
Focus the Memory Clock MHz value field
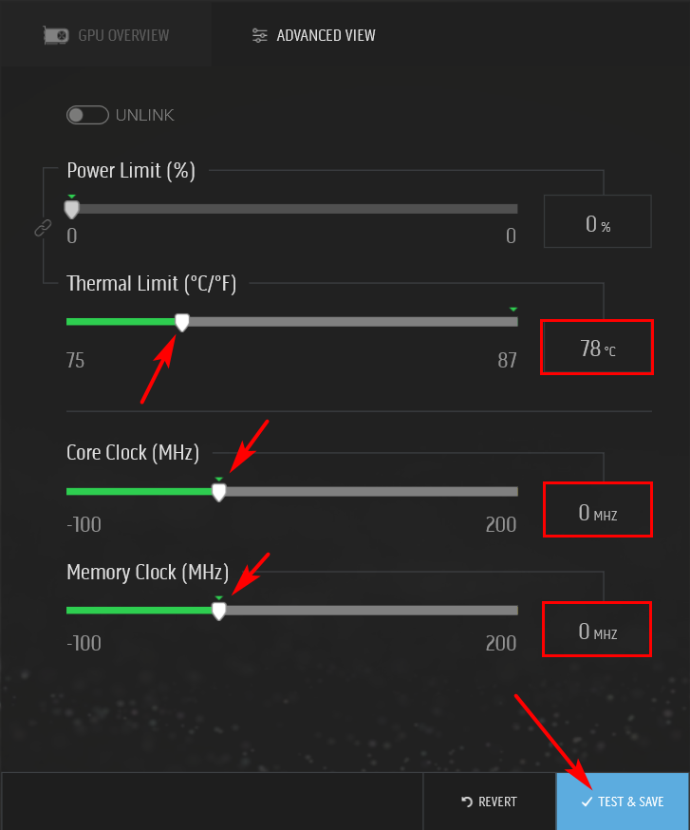coord(597,631)
